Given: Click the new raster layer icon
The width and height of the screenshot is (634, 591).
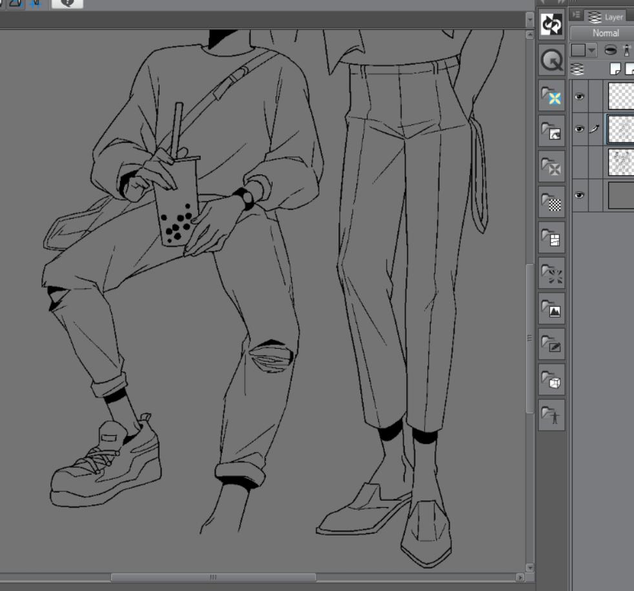Looking at the screenshot, I should (615, 68).
